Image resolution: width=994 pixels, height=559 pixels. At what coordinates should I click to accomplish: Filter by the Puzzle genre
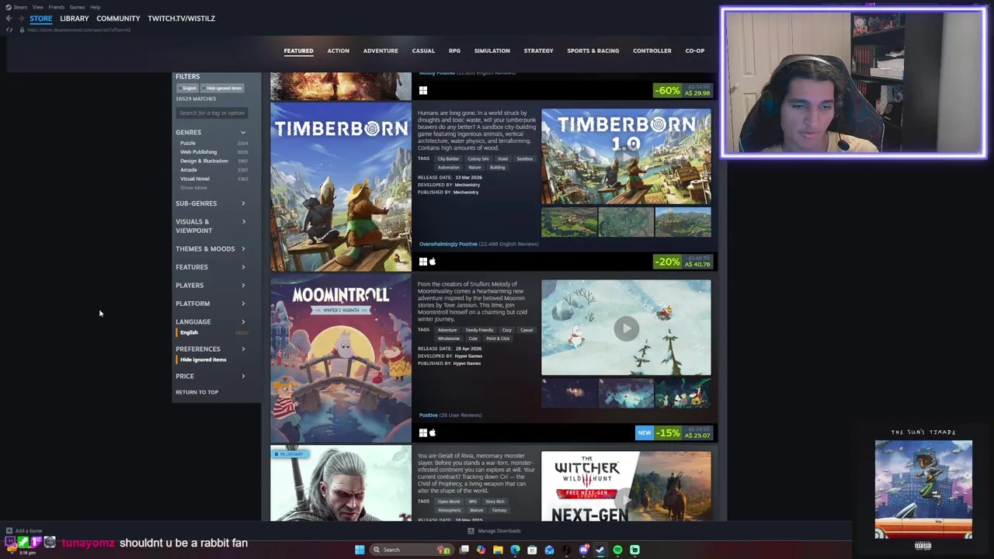pyautogui.click(x=188, y=144)
